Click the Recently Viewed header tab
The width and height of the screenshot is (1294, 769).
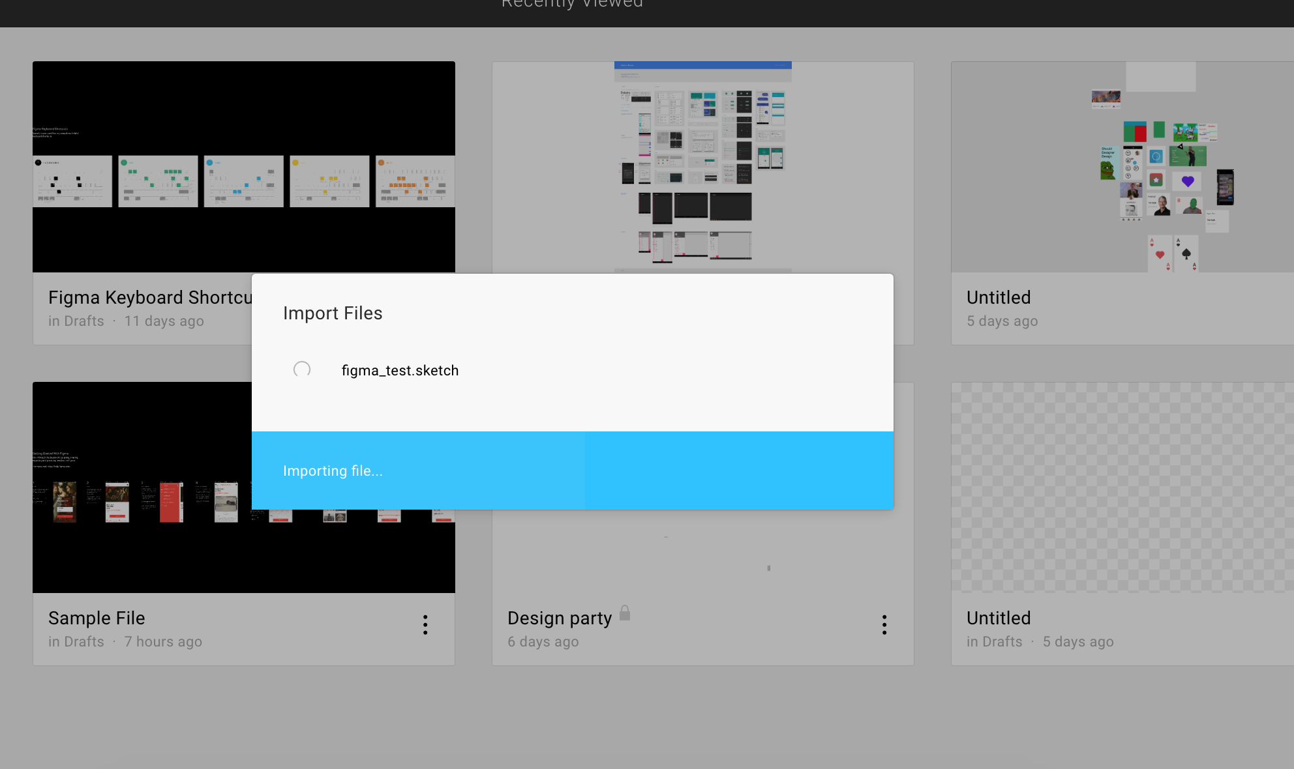(572, 4)
